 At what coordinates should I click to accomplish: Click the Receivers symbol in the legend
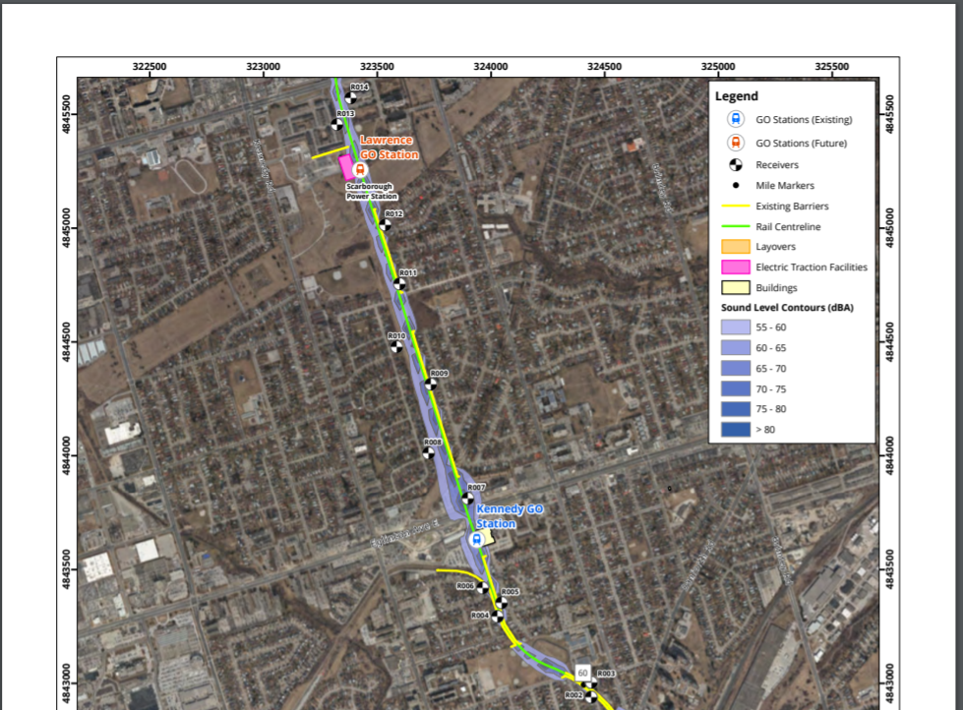(735, 165)
